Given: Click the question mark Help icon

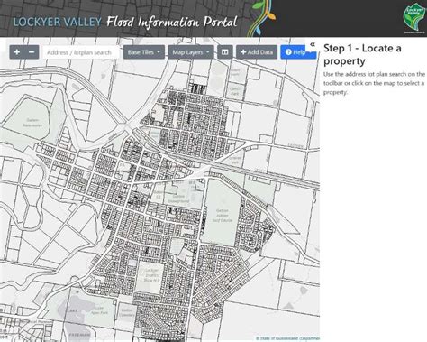Looking at the screenshot, I should 288,52.
